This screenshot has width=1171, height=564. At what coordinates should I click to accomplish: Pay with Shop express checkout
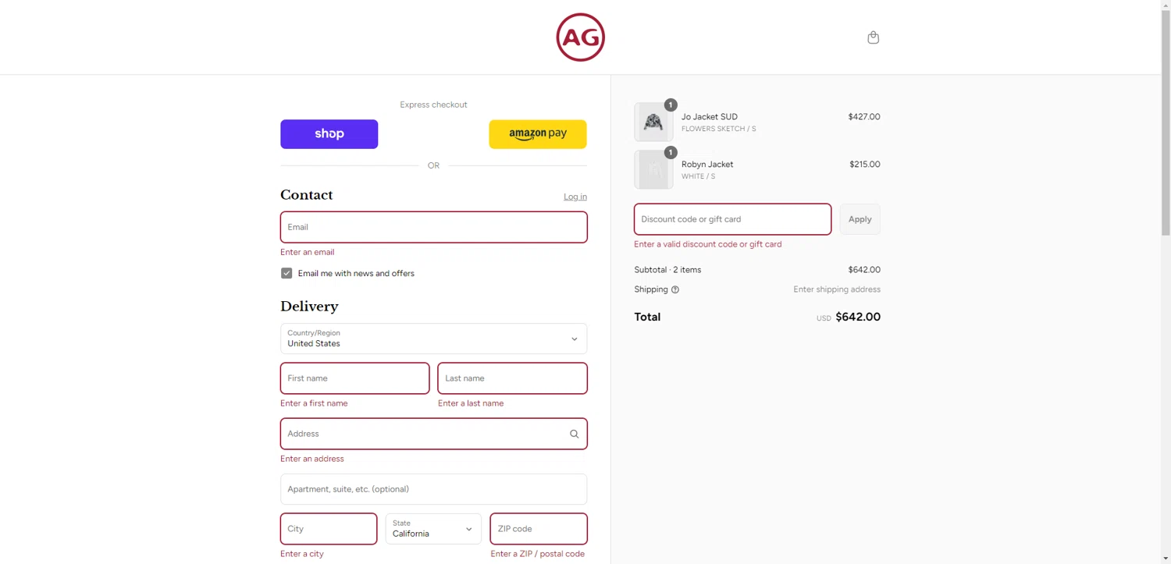tap(329, 134)
